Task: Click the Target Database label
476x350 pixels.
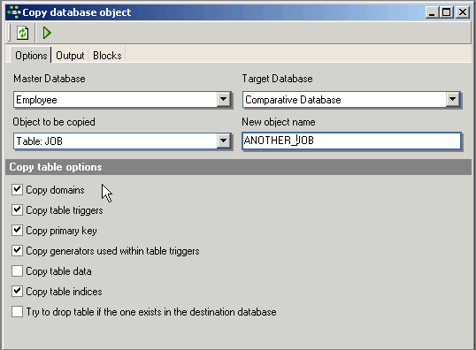Action: 277,79
